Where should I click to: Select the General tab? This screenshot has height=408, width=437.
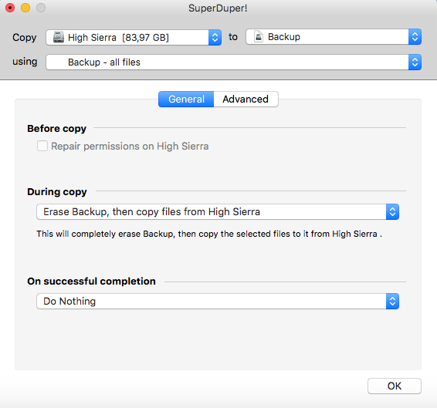point(186,99)
